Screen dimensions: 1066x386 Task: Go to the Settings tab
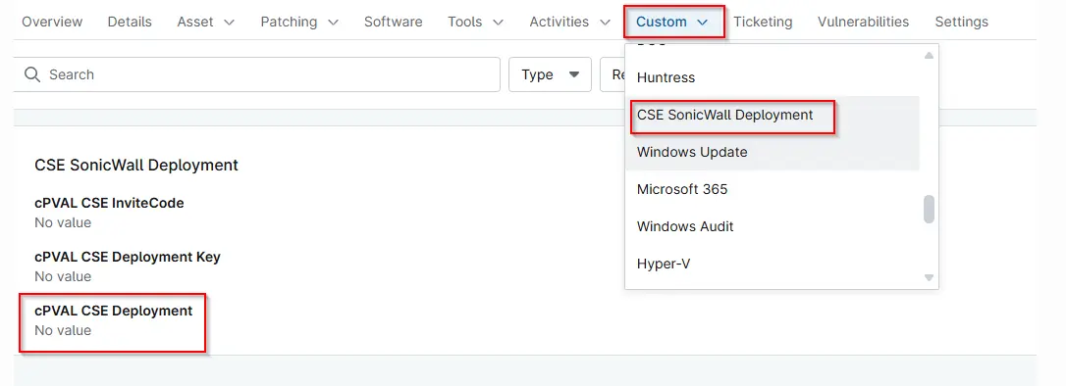click(x=961, y=22)
